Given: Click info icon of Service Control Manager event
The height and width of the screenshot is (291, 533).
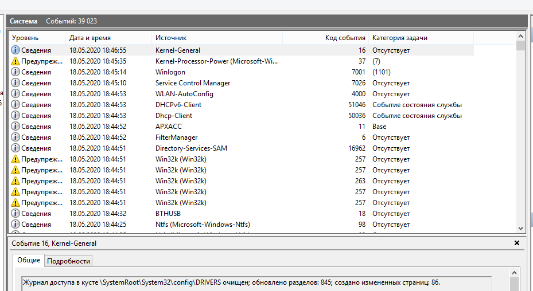Looking at the screenshot, I should 15,83.
